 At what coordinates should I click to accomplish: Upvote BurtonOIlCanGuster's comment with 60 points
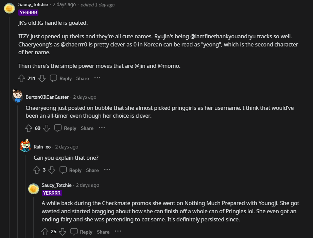pyautogui.click(x=29, y=128)
